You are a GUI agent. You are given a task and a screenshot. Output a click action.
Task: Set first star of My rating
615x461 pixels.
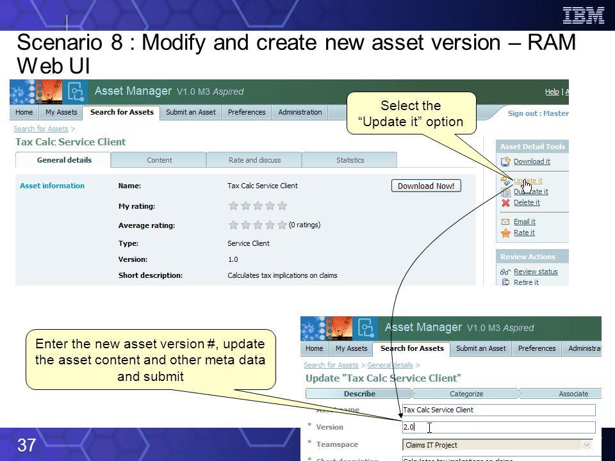point(233,206)
